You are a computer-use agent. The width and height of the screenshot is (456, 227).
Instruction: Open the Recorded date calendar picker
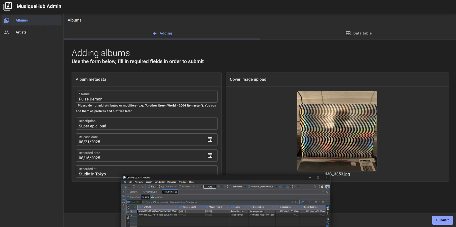[x=210, y=155]
